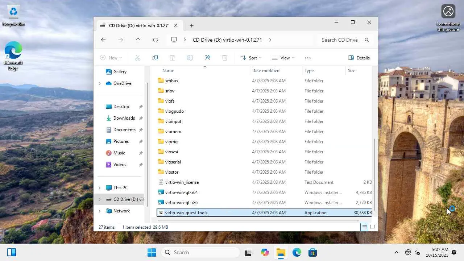Open the View layout dropdown

click(283, 58)
